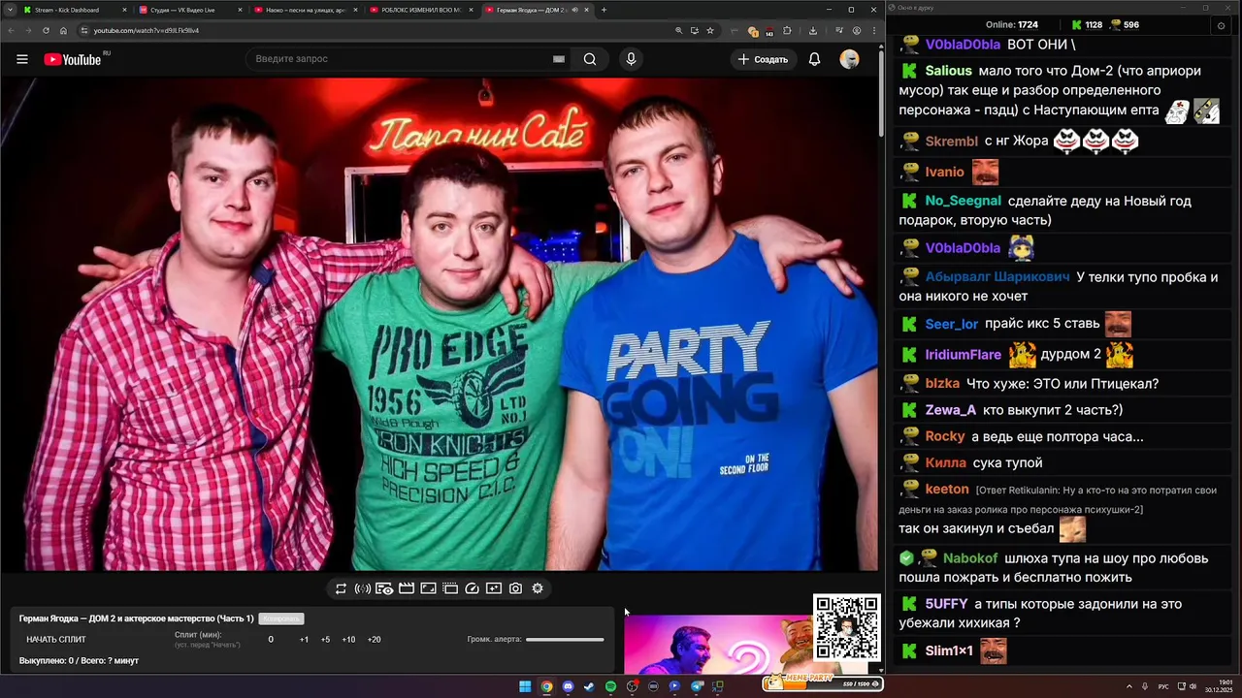Open Steam from the taskbar
The height and width of the screenshot is (698, 1242).
point(589,686)
